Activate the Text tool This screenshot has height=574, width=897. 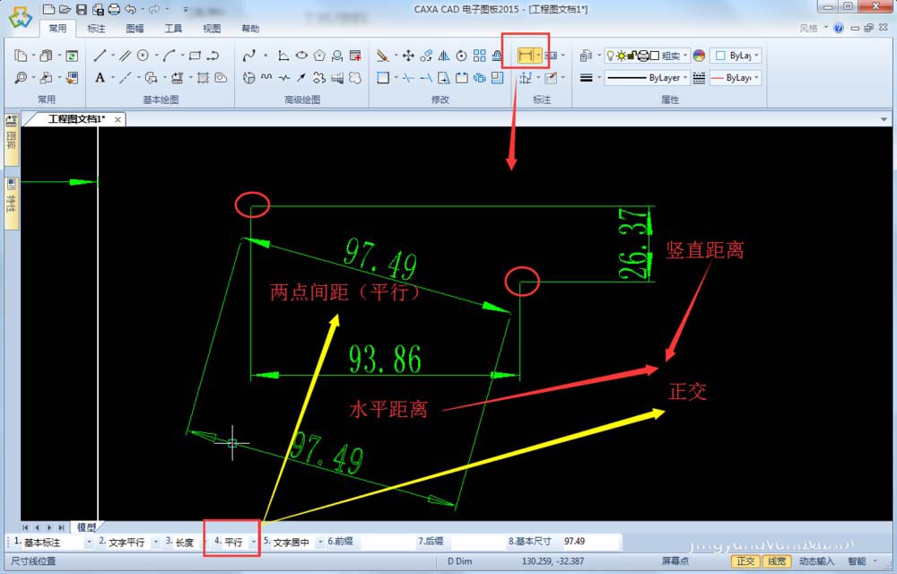coord(100,77)
